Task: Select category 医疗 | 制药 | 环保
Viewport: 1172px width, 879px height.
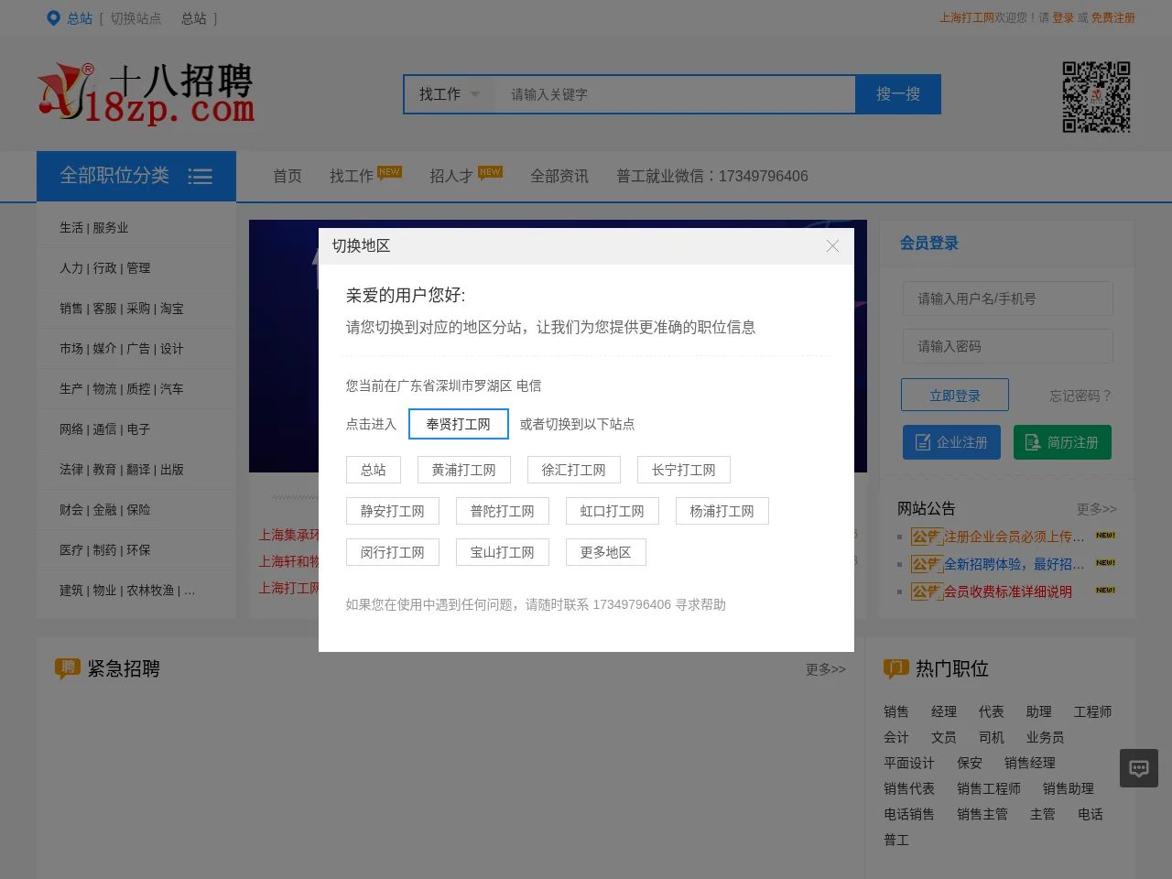Action: 105,549
